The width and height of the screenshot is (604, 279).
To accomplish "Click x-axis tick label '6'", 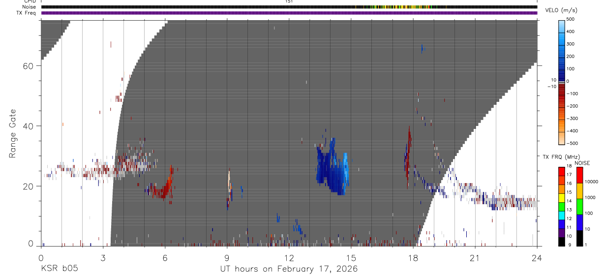I will pos(165,258).
